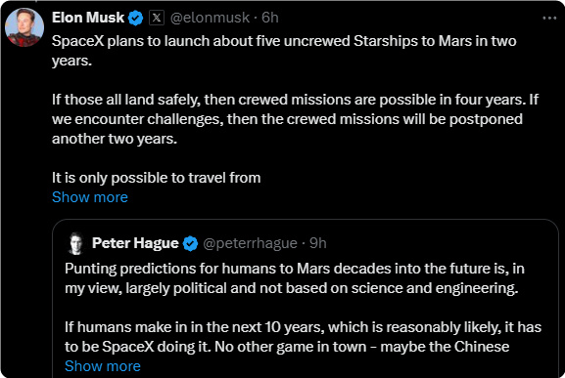Image resolution: width=565 pixels, height=378 pixels.
Task: Open the three-dot more options menu
Action: click(549, 18)
